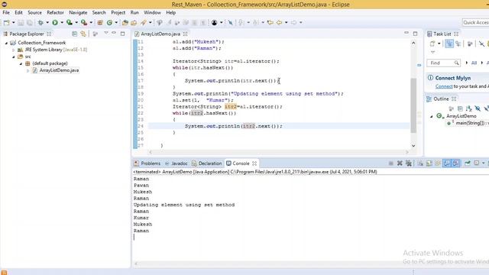The image size is (489, 275).
Task: Open the Refactor menu
Action: (55, 12)
